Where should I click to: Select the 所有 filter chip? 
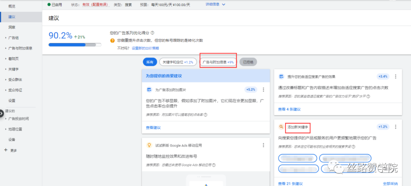[x=150, y=62]
